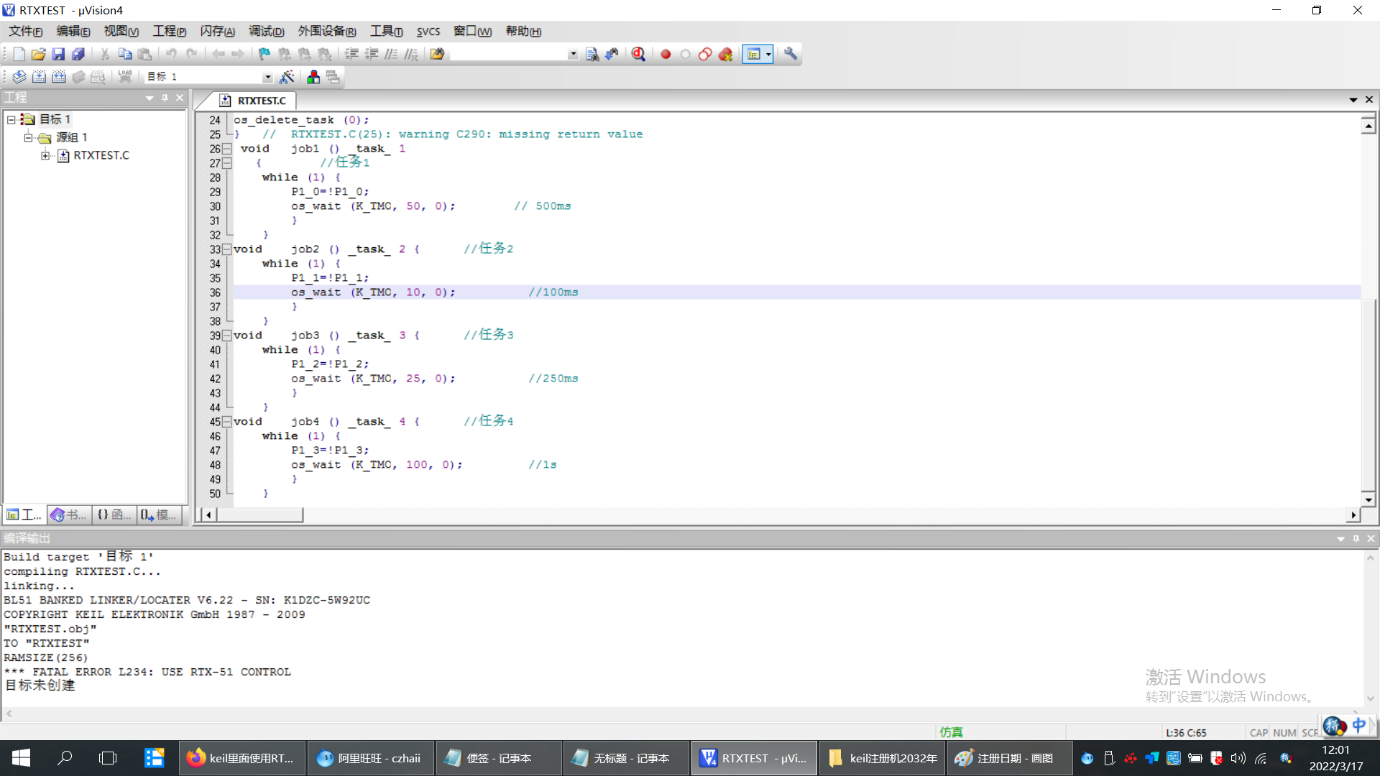1380x776 pixels.
Task: Save all files
Action: click(78, 54)
